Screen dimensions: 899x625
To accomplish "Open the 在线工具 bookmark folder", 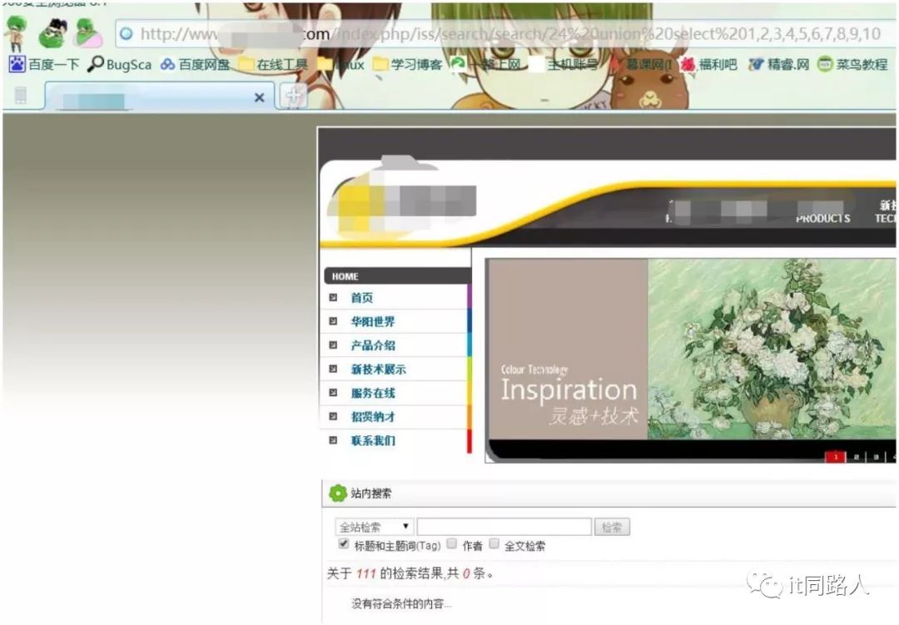I will (x=274, y=64).
